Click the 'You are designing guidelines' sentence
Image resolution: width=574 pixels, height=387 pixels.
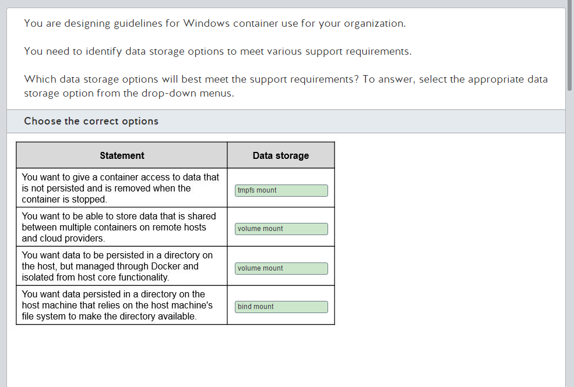coord(215,23)
